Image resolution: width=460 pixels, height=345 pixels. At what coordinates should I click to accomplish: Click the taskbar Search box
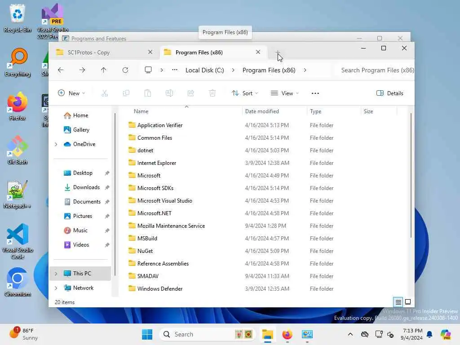[207, 334]
